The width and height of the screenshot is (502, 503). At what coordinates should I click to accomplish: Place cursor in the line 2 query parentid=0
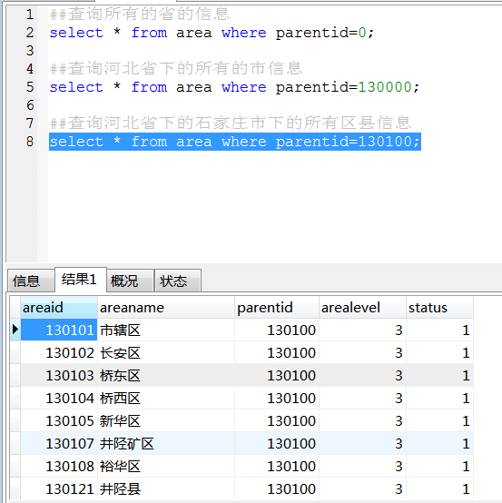[x=212, y=33]
